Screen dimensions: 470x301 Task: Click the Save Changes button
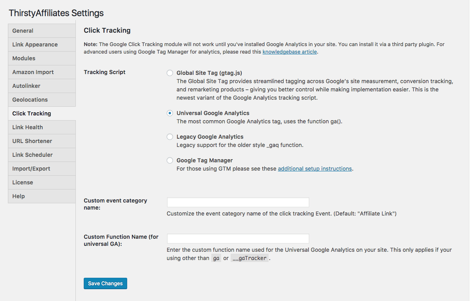pyautogui.click(x=105, y=284)
